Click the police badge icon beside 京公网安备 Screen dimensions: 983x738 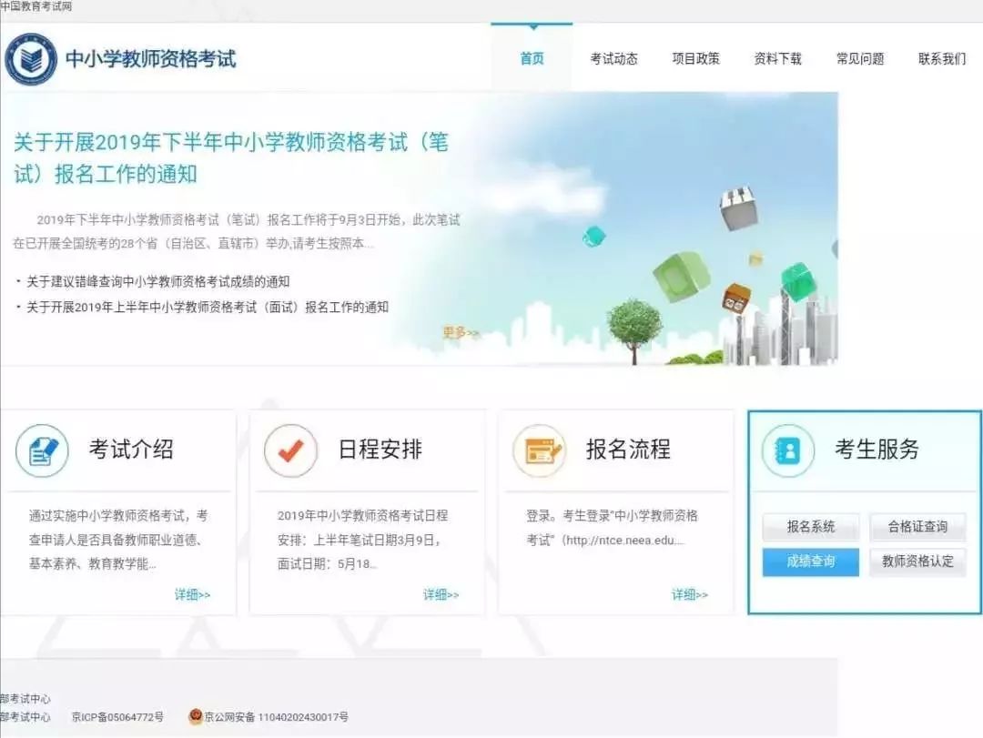tap(196, 716)
